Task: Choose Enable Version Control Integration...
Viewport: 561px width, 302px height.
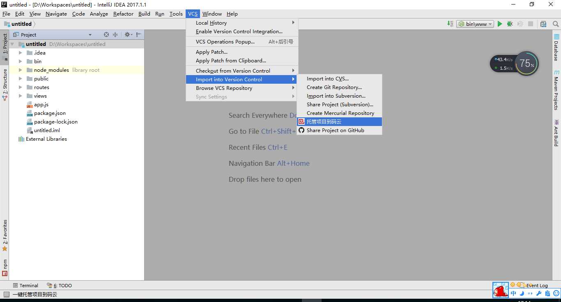Action: coord(242,32)
